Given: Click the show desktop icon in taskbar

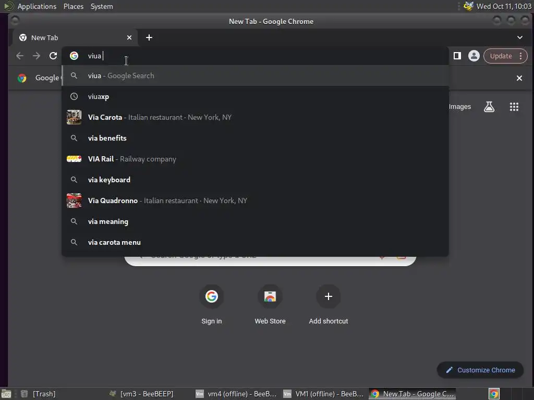Looking at the screenshot, I should click(6, 394).
